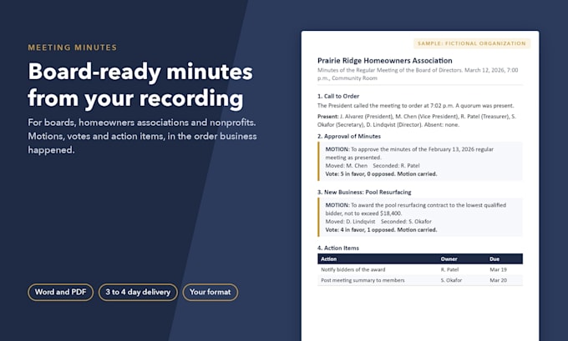Click "Seconded: S. Okafor" in the motion box
568x341 pixels.
coord(406,221)
